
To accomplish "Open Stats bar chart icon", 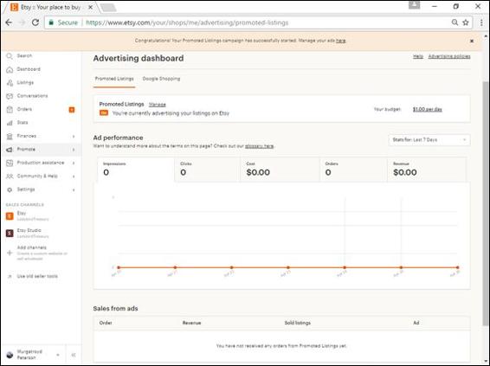I will (10, 123).
